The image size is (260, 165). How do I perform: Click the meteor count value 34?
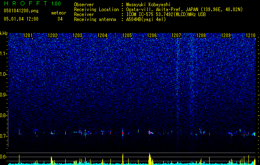(x=60, y=19)
